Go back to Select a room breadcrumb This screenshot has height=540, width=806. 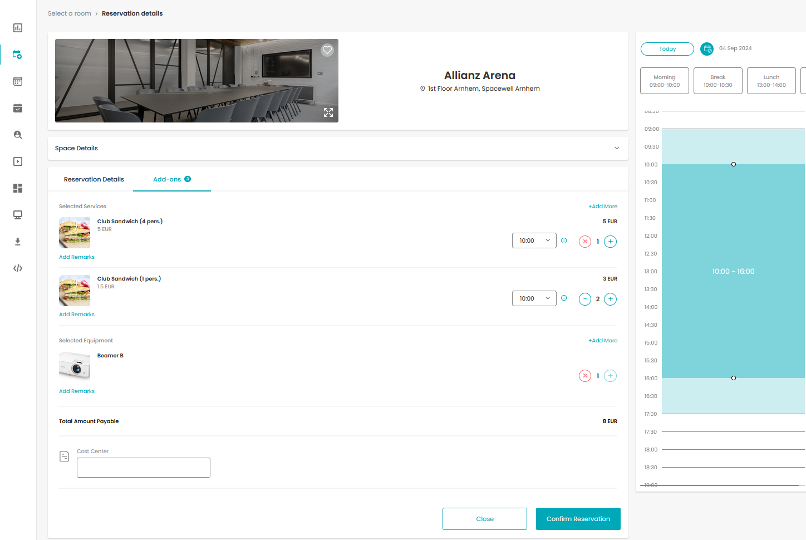click(x=70, y=13)
